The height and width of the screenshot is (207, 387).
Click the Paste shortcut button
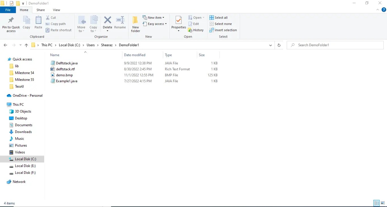59,30
